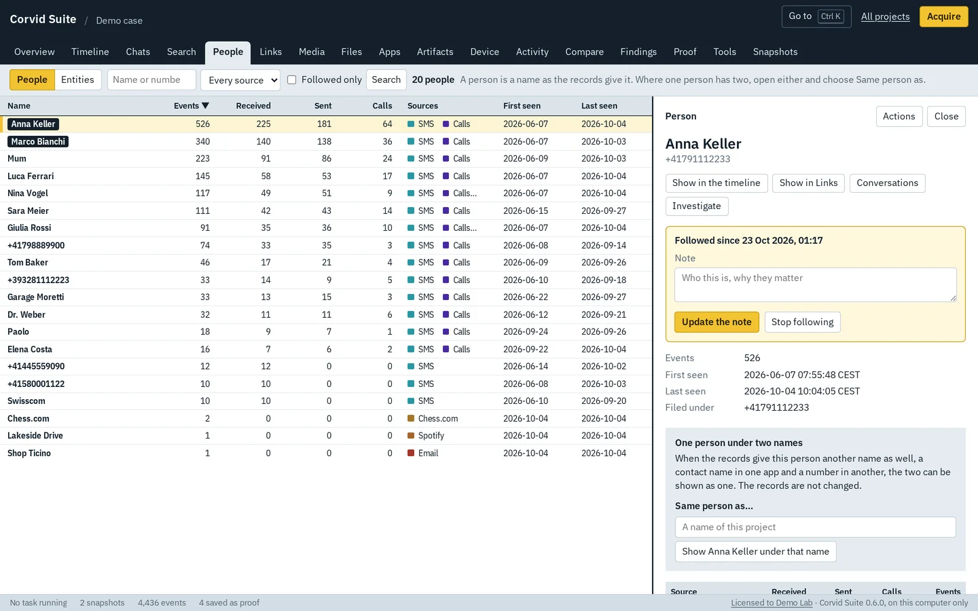Open the Every source dropdown
This screenshot has height=611, width=978.
[x=240, y=80]
